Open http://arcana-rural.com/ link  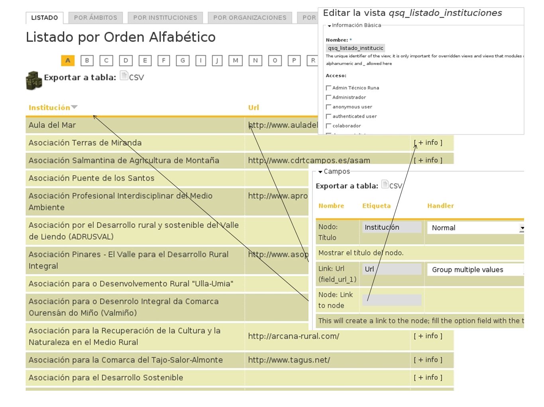pyautogui.click(x=293, y=336)
